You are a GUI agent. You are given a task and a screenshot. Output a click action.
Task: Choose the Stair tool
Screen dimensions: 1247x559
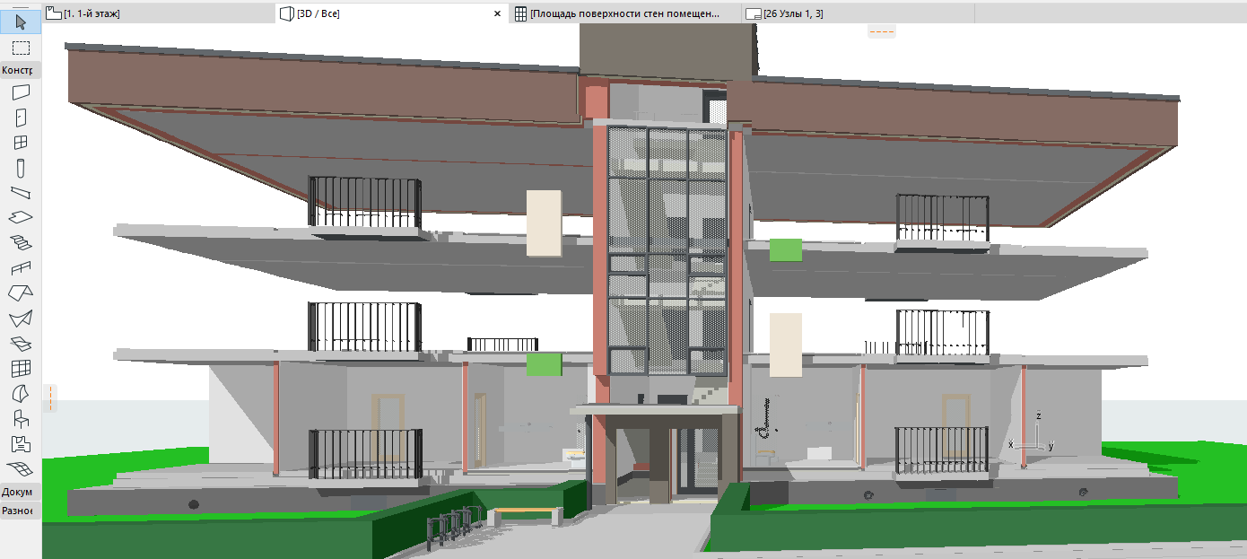(x=21, y=242)
